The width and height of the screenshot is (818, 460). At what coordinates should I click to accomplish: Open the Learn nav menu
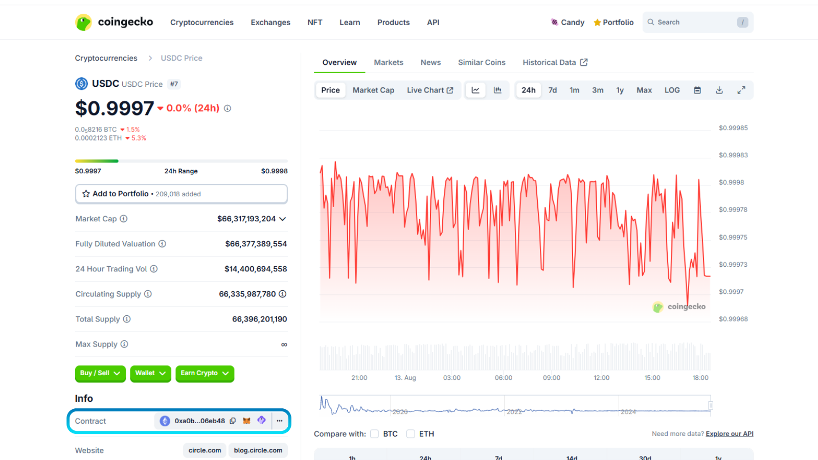pos(350,22)
